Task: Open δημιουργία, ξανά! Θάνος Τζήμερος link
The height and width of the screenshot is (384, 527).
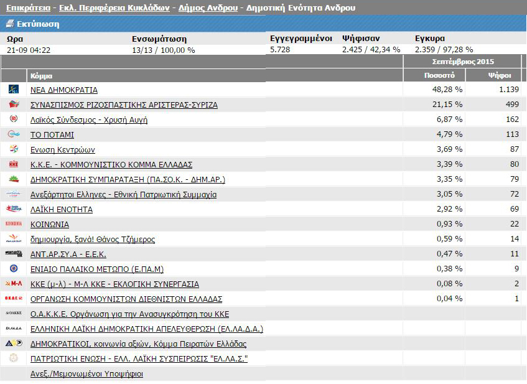Action: click(93, 240)
